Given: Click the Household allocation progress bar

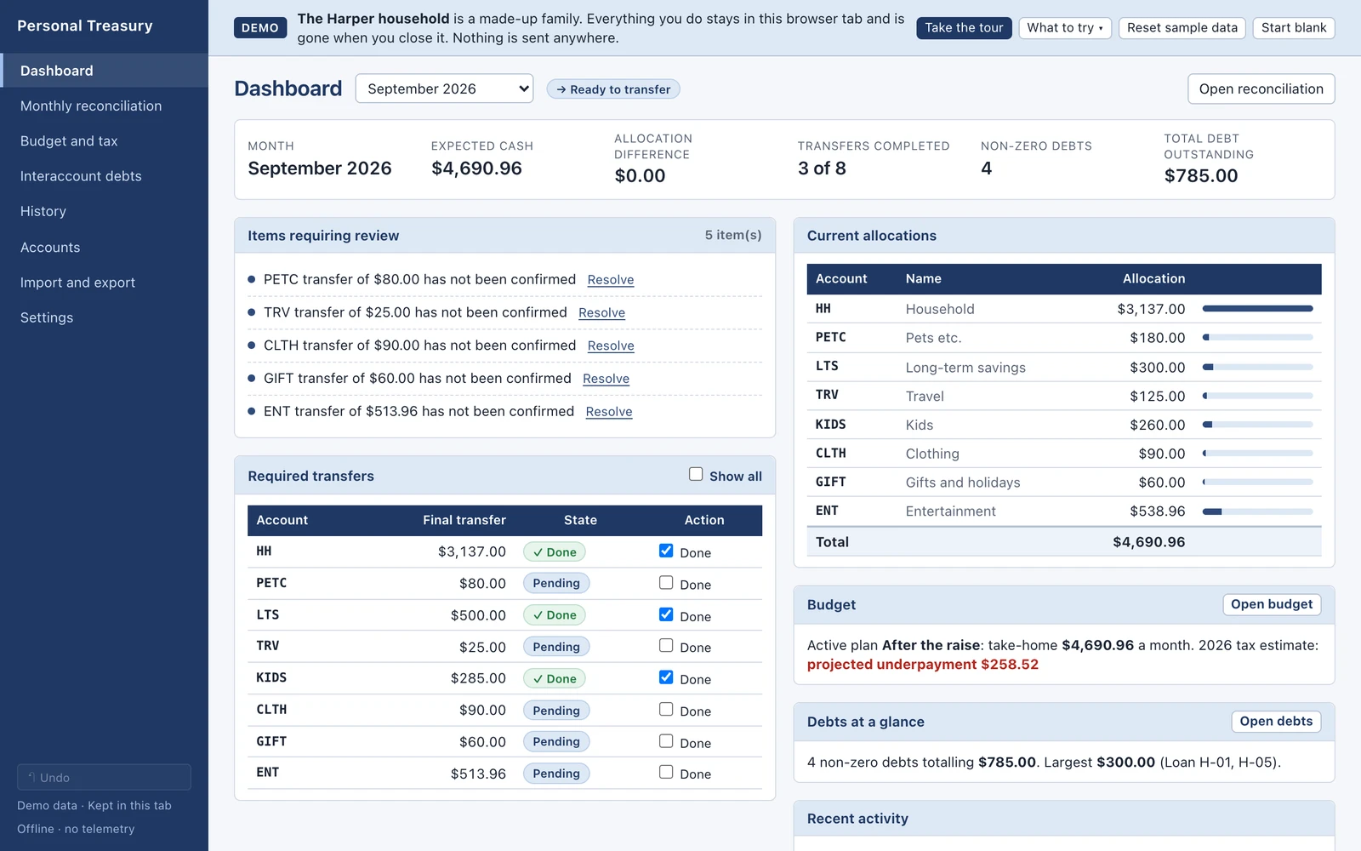Looking at the screenshot, I should coord(1258,309).
